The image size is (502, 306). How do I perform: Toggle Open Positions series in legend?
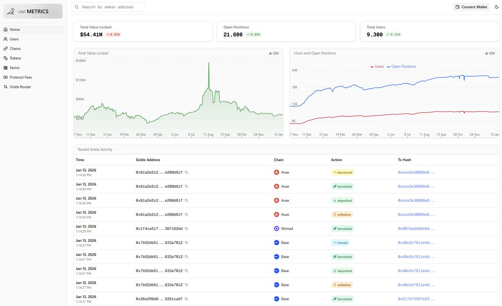401,67
